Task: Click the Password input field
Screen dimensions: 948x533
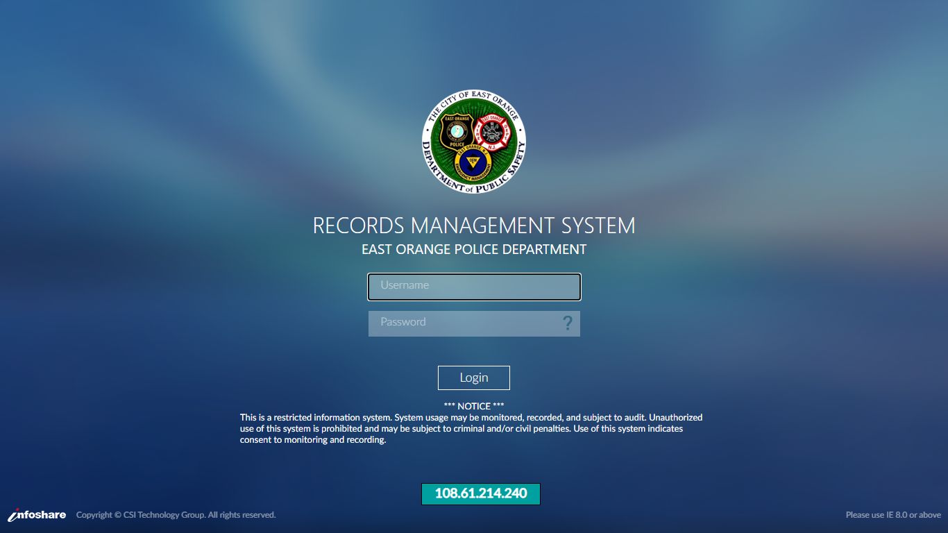Action: click(474, 323)
